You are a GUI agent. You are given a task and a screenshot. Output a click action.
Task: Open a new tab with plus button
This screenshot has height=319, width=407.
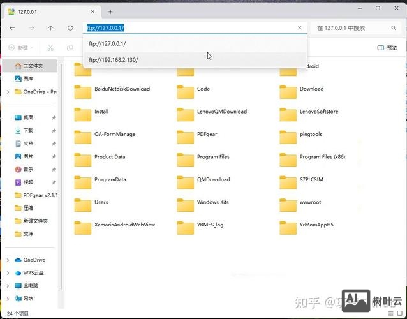pyautogui.click(x=110, y=11)
